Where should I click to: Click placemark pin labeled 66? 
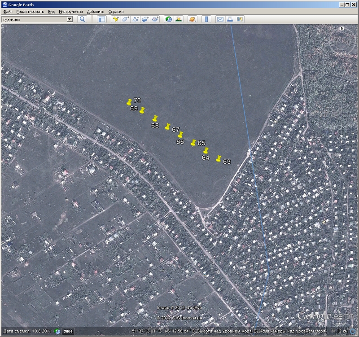click(180, 135)
